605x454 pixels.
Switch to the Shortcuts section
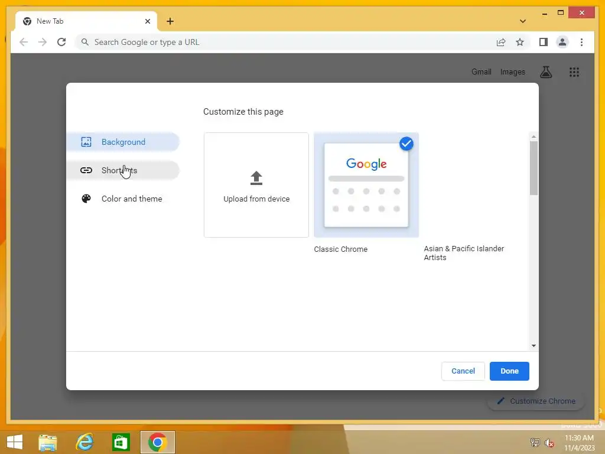(123, 170)
